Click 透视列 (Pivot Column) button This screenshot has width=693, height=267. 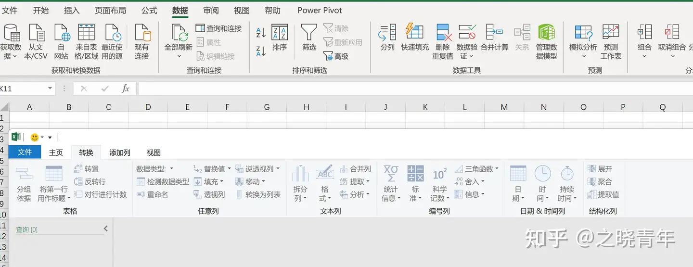(x=209, y=194)
